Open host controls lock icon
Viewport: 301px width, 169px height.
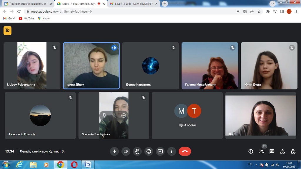pos(293,151)
